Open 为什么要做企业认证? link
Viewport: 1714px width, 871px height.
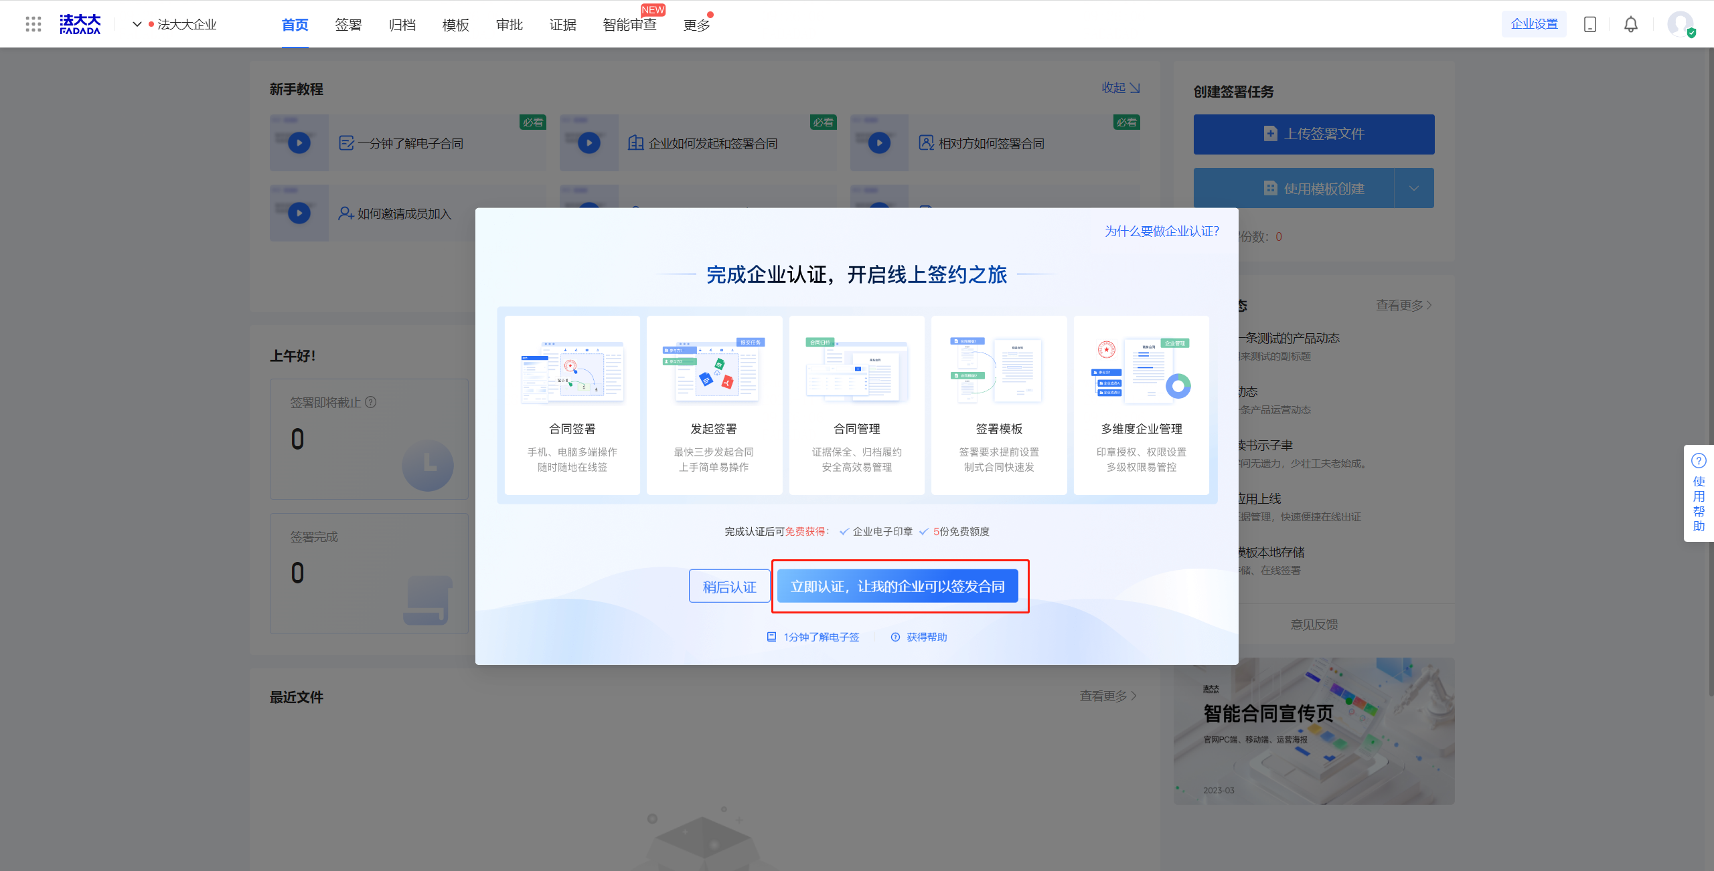coord(1162,231)
